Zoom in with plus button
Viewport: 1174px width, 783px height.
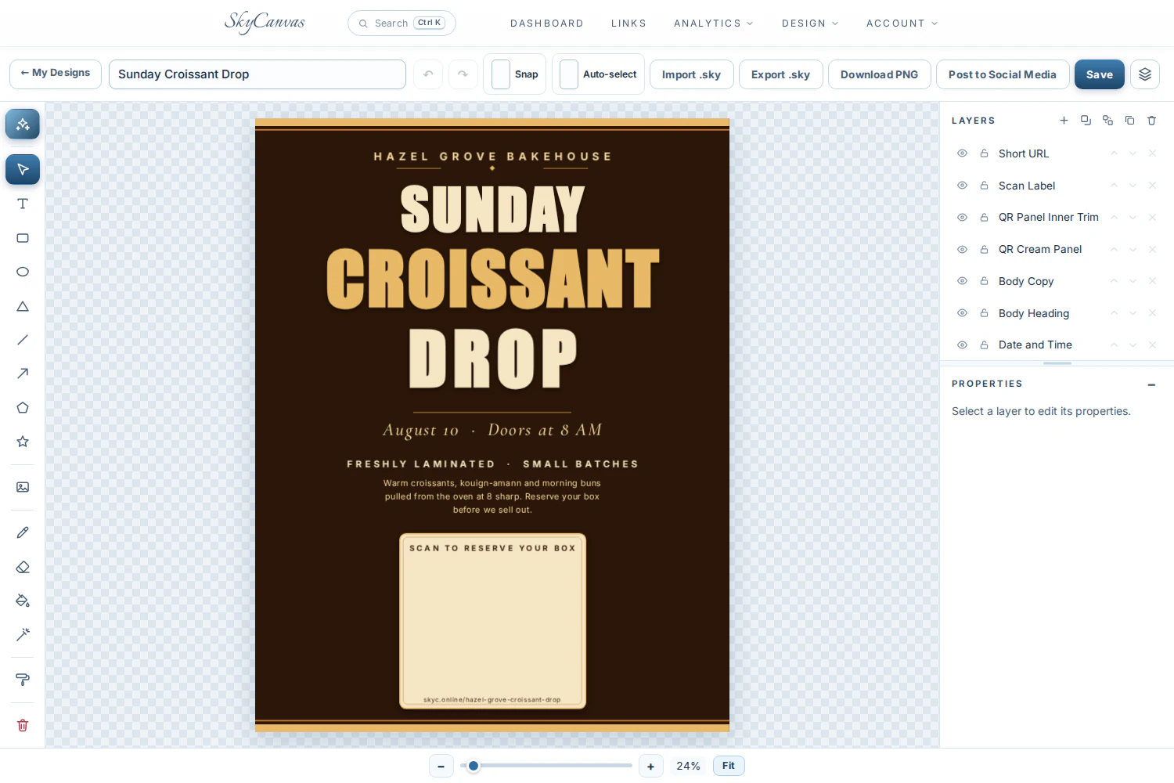[x=651, y=767]
